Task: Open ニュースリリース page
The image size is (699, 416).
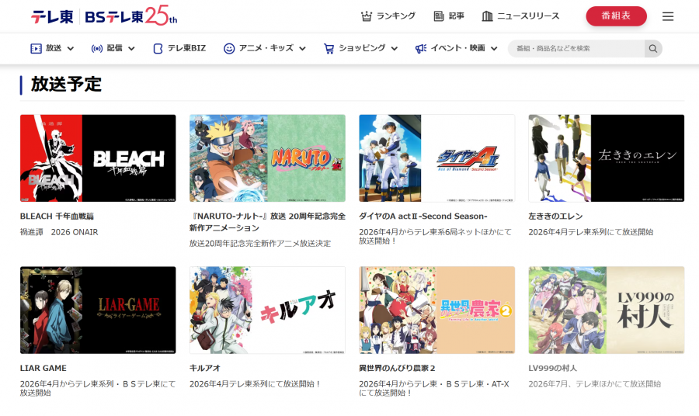Action: (528, 16)
